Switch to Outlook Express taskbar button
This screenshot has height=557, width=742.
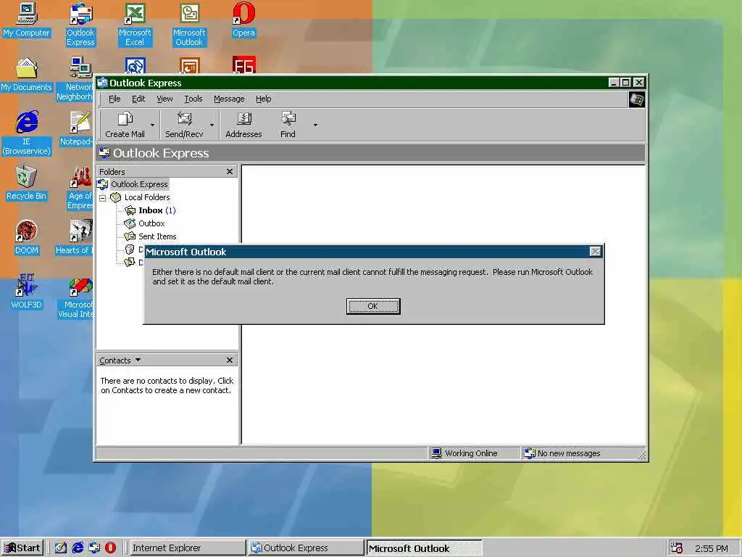coord(306,548)
